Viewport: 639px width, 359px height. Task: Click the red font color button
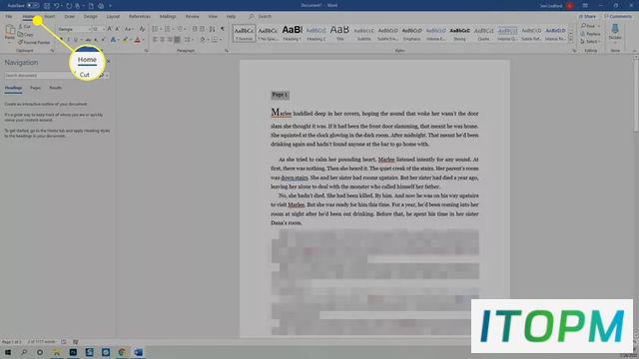tap(138, 40)
